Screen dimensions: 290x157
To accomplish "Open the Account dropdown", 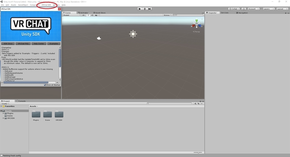I will point(253,9).
